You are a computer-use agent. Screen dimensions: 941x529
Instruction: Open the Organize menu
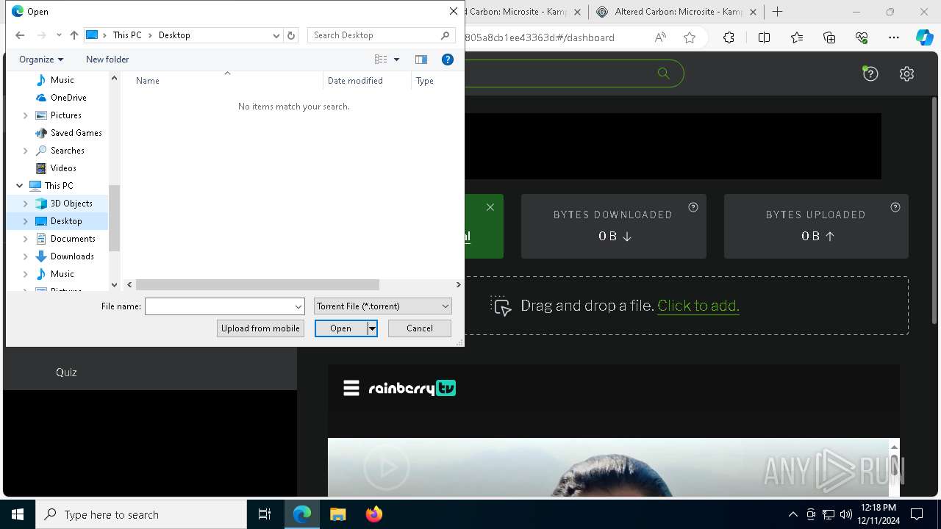[41, 60]
